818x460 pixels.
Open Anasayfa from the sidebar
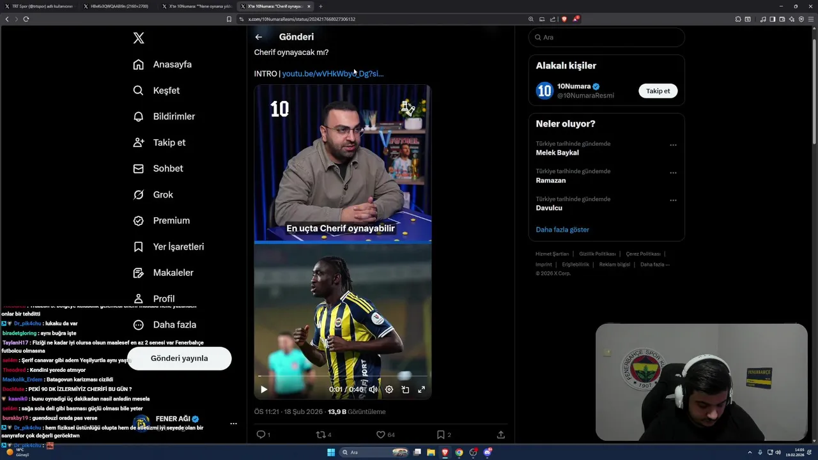pos(162,65)
